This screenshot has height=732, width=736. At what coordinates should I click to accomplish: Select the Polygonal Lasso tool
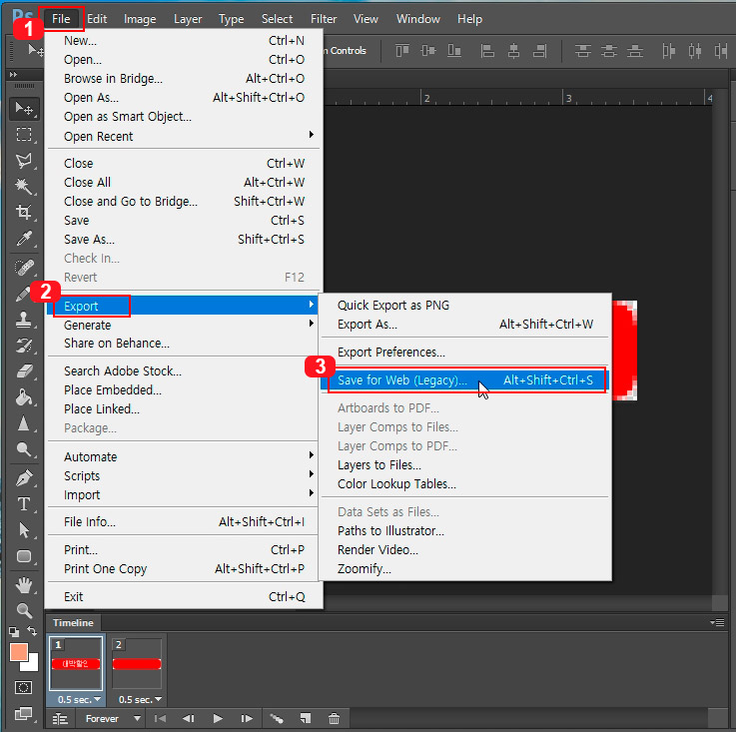tap(24, 161)
